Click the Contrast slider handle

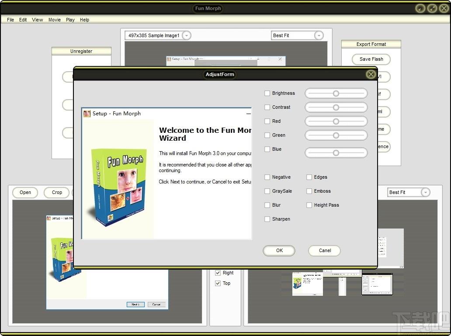[336, 107]
